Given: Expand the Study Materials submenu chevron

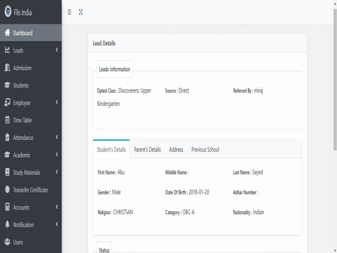Looking at the screenshot, I should pyautogui.click(x=57, y=172).
